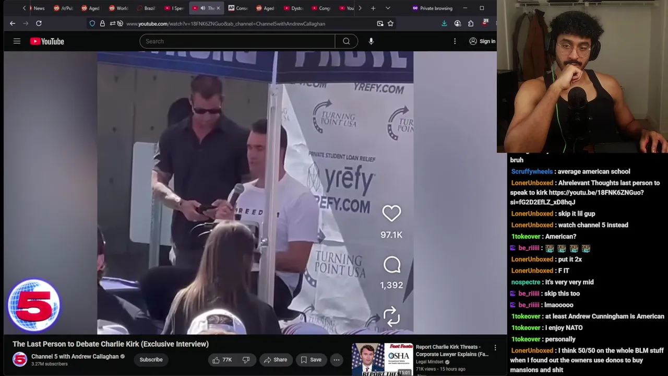The image size is (668, 376).
Task: Open picture-in-picture icon in address bar
Action: click(x=380, y=23)
